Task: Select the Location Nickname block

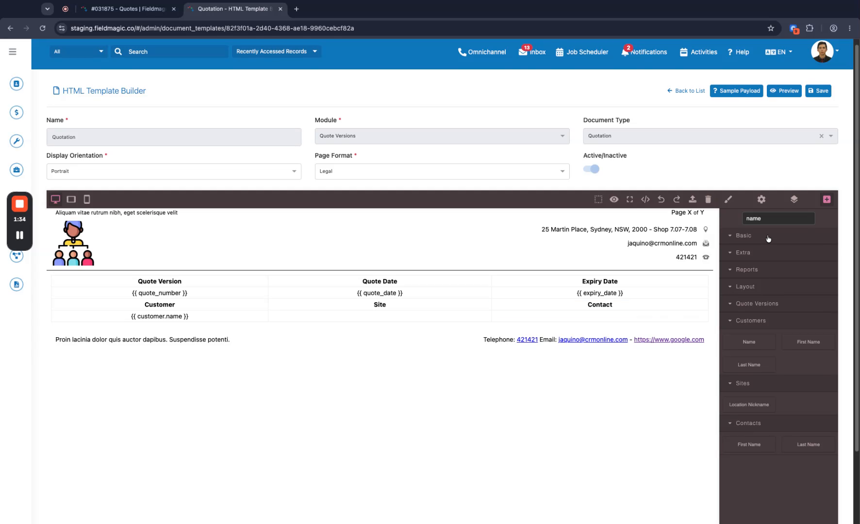Action: pyautogui.click(x=749, y=405)
